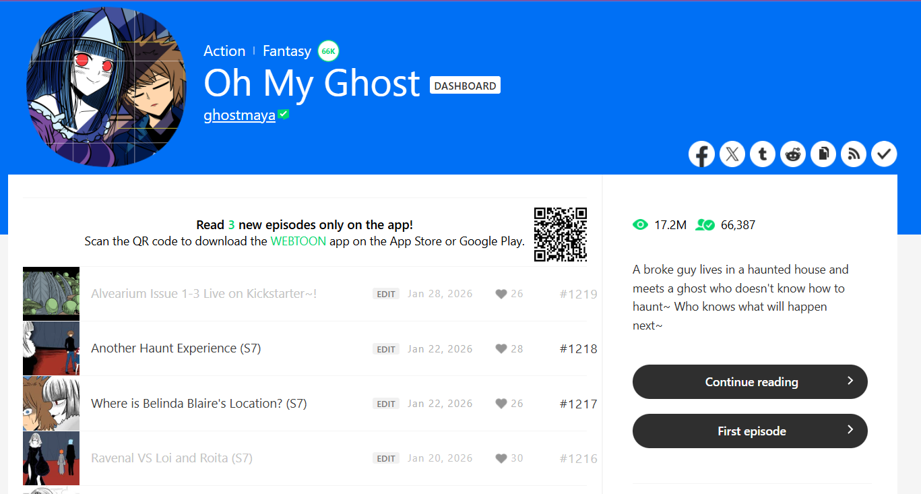The image size is (921, 494).
Task: Click the green subscribers icon
Action: coord(705,224)
